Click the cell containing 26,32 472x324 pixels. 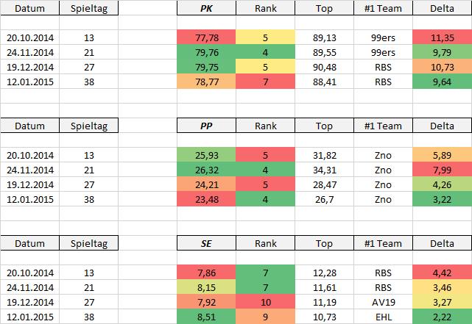tap(207, 170)
